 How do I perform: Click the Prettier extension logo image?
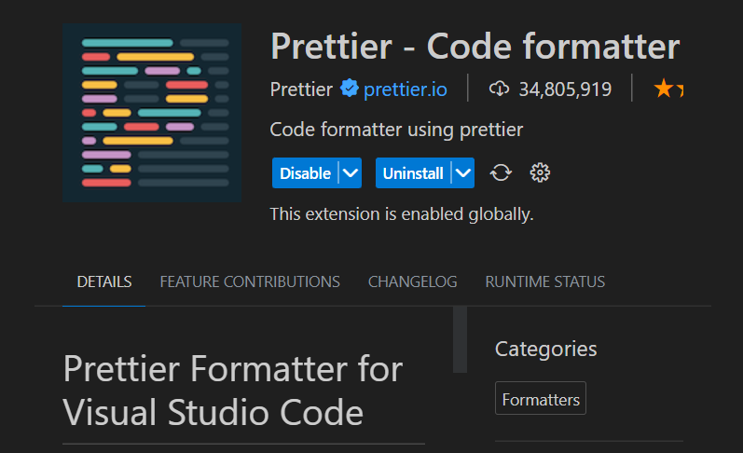tap(152, 113)
